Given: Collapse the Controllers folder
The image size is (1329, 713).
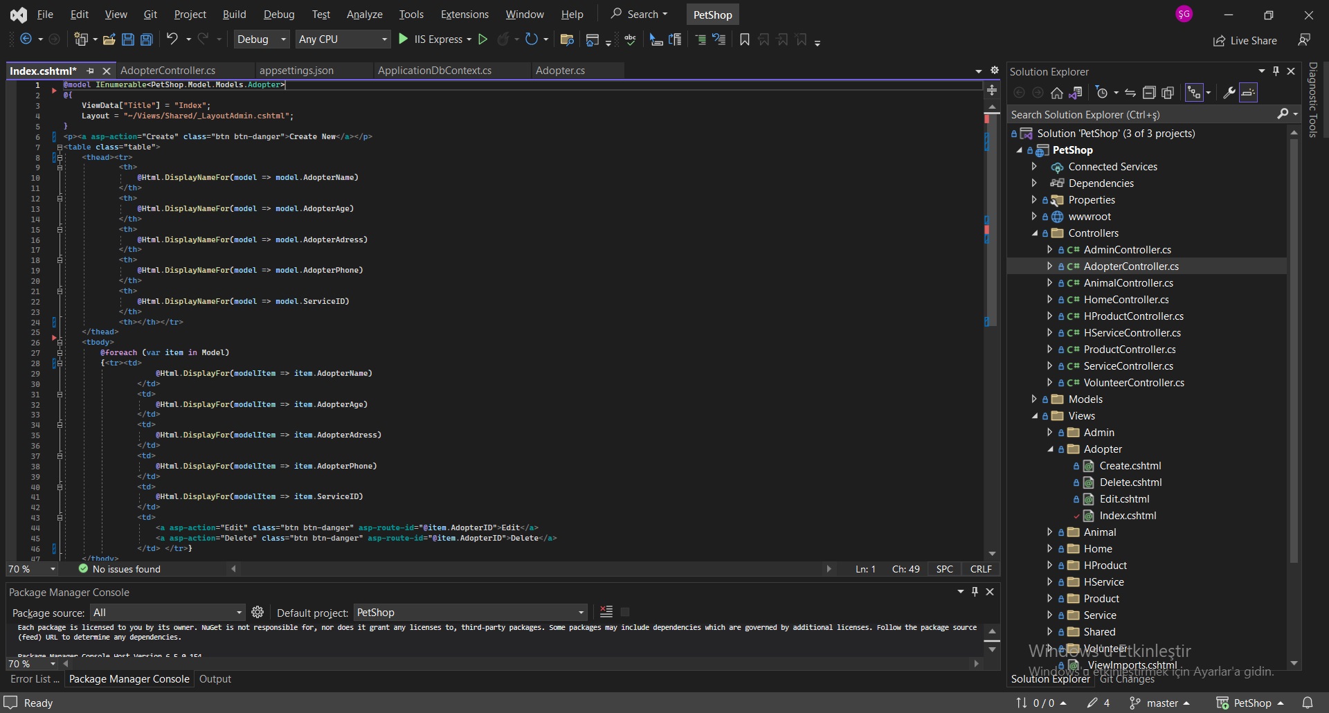Looking at the screenshot, I should click(x=1034, y=233).
